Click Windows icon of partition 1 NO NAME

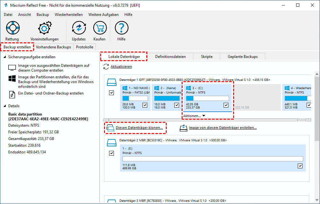tap(125, 88)
